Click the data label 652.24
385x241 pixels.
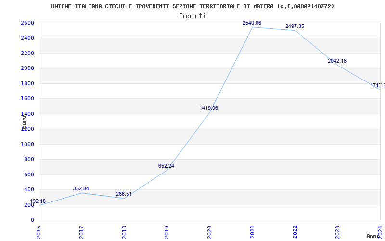click(166, 166)
